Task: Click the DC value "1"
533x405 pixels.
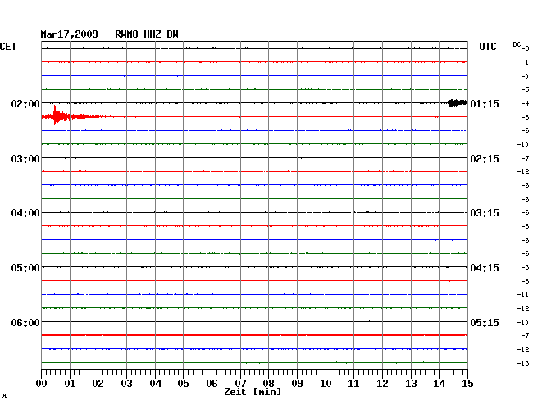Action: 526,62
